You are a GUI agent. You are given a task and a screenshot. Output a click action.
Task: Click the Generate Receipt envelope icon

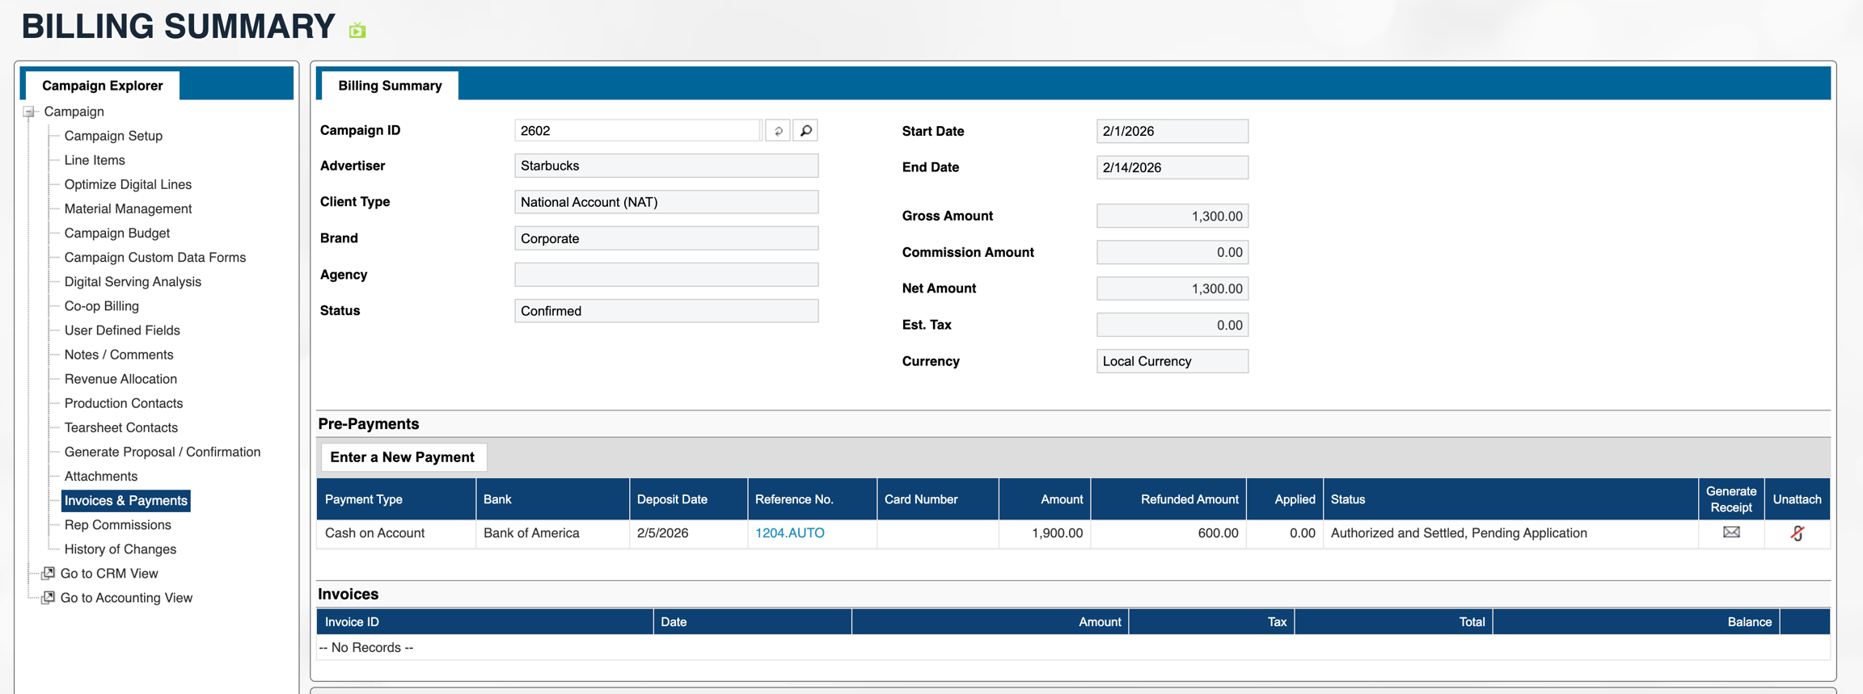(1730, 532)
